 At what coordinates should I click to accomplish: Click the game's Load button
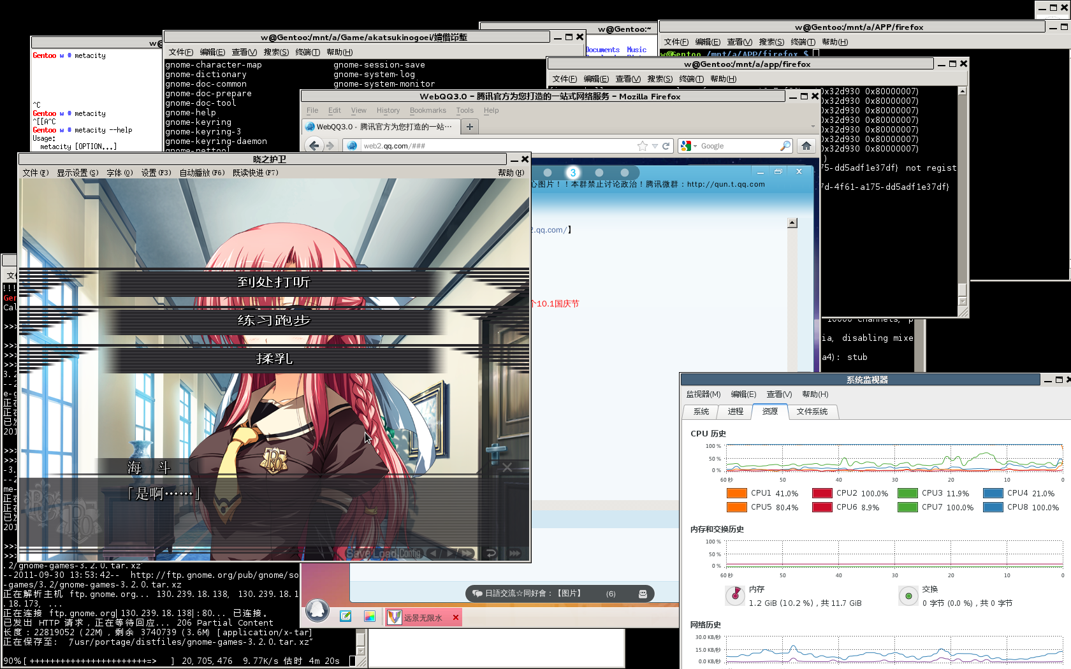(384, 553)
